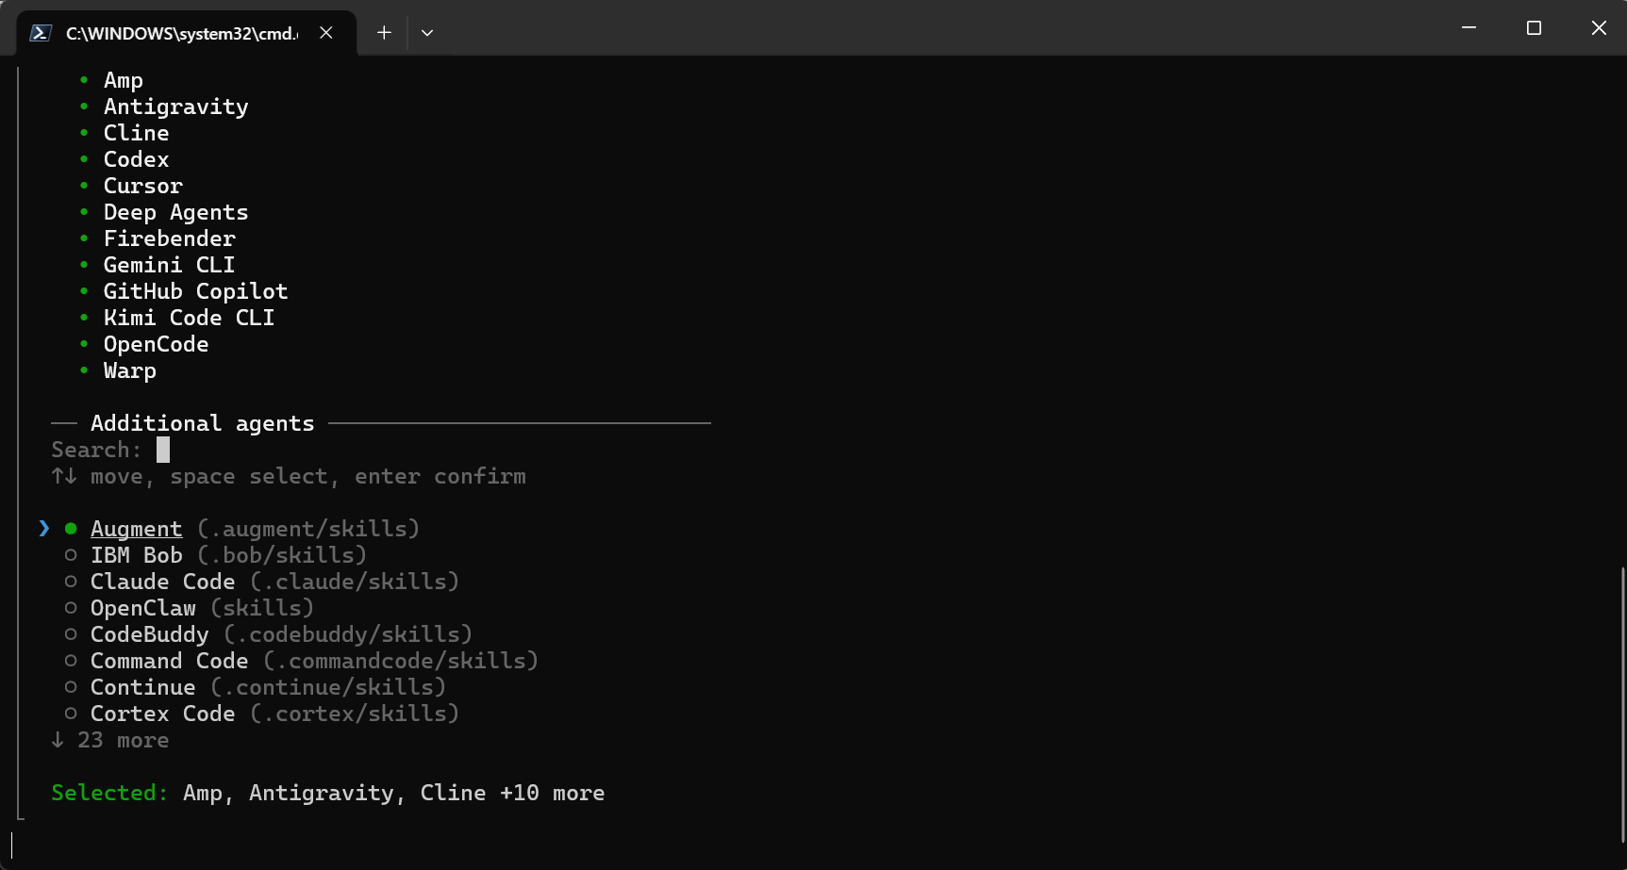Click the Cursor list entry

[x=143, y=186]
